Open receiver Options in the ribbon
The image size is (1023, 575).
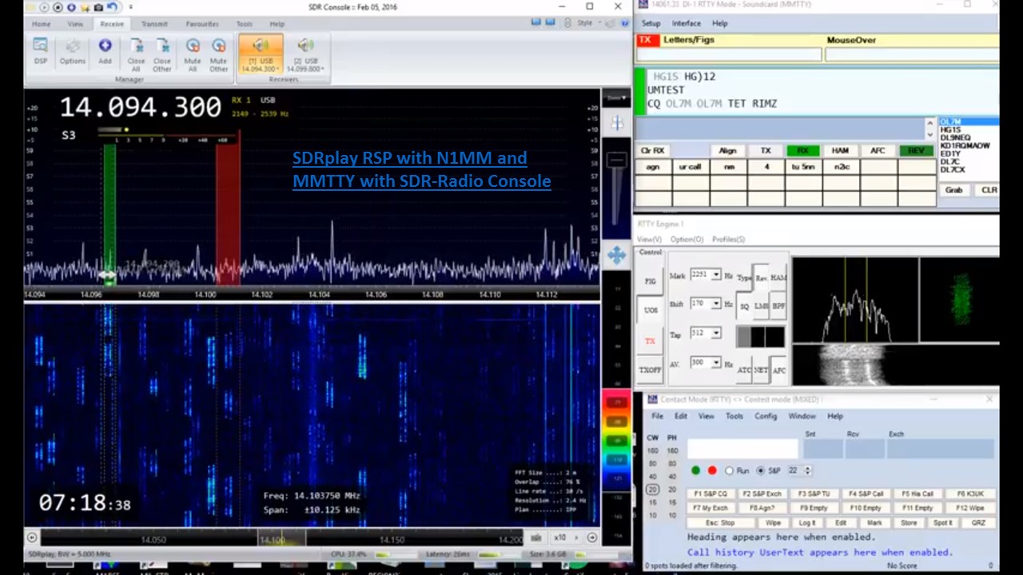pos(72,51)
